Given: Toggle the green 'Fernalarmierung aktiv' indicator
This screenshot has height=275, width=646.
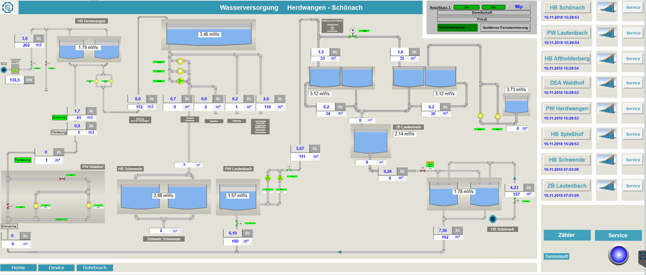Looking at the screenshot, I should pyautogui.click(x=457, y=27).
